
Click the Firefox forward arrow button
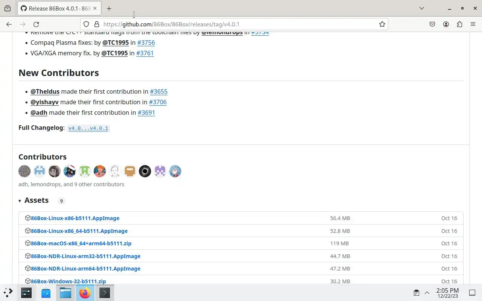(x=23, y=24)
